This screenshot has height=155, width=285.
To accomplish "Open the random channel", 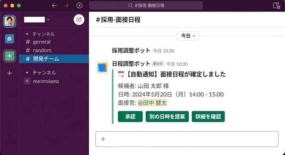I will pos(54,50).
